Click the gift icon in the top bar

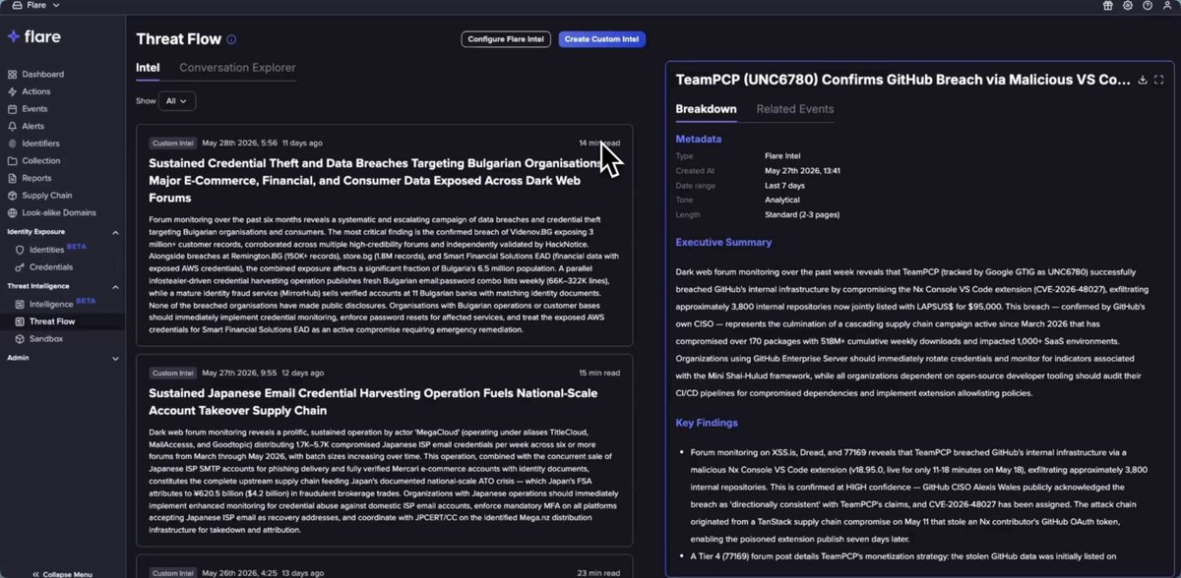1108,6
